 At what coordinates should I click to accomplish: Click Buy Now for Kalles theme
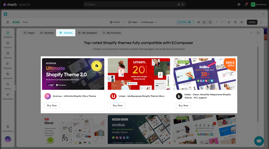pos(183,106)
